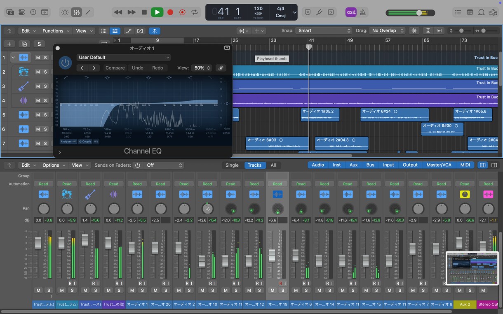Click the plug-in link chain icon
This screenshot has height=314, width=503.
[x=221, y=68]
